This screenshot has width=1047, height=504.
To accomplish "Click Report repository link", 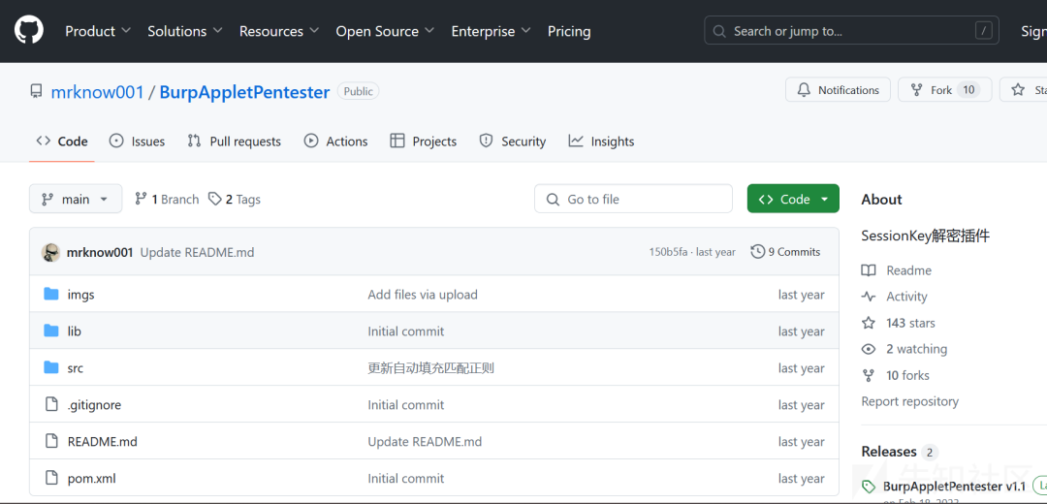I will pos(910,401).
